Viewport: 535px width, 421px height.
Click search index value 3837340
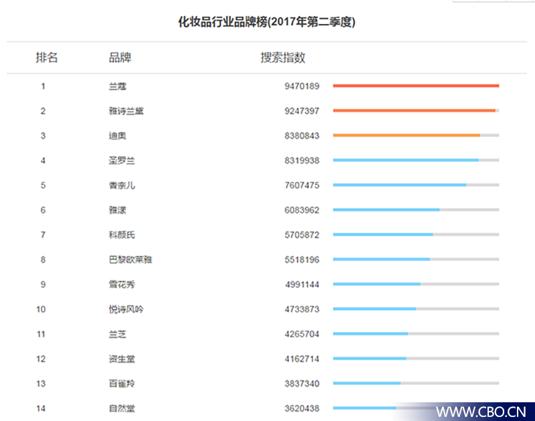pos(302,384)
